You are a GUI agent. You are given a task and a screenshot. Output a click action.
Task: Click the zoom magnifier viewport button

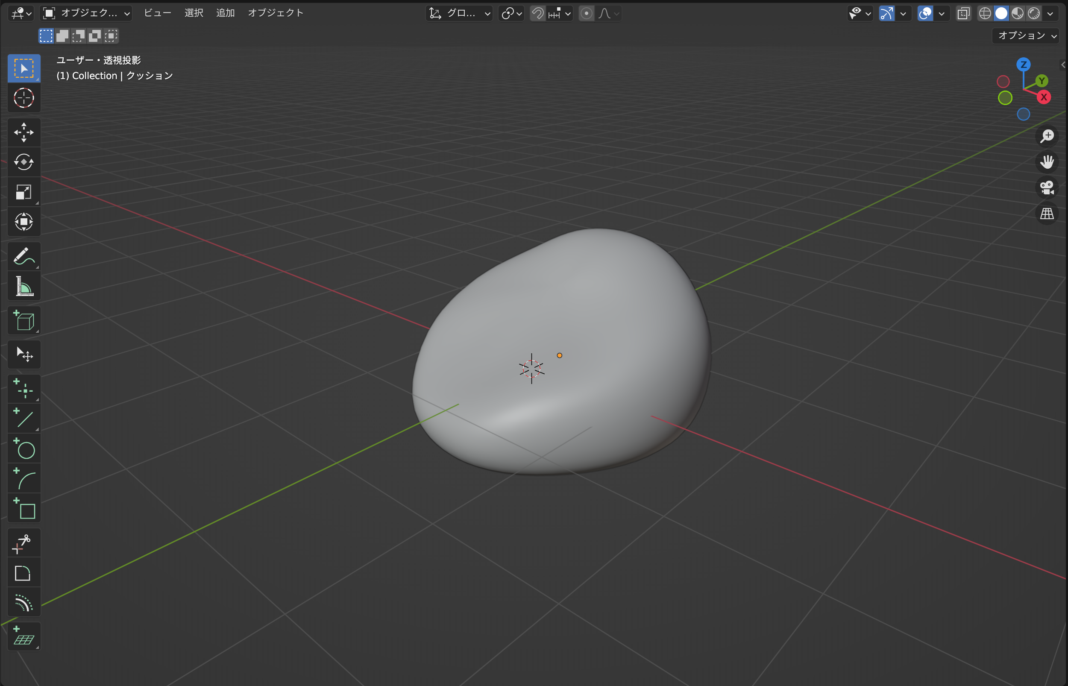pos(1047,136)
